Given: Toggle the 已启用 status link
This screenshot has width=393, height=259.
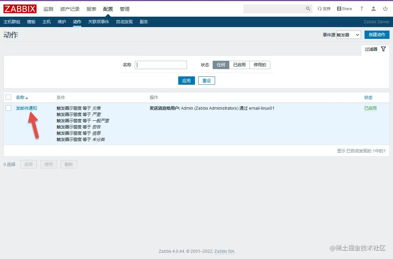Looking at the screenshot, I should [x=370, y=108].
